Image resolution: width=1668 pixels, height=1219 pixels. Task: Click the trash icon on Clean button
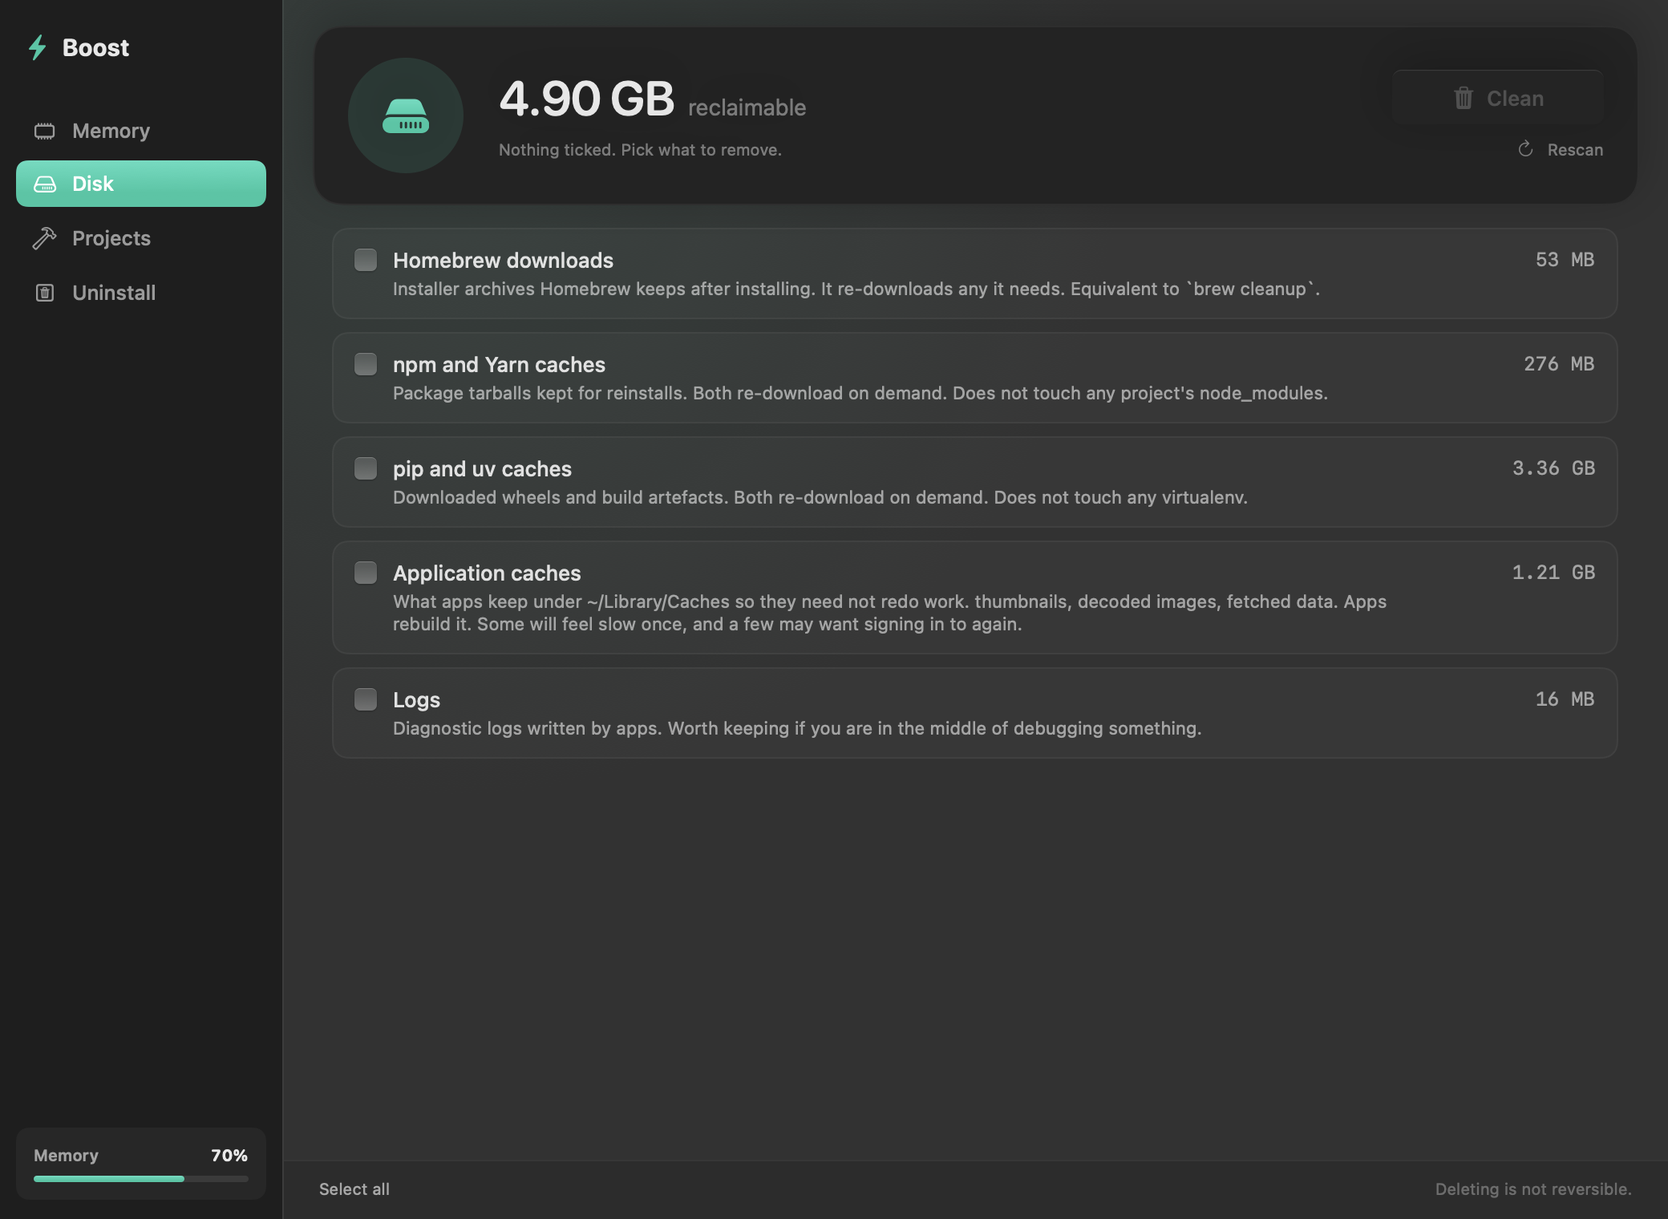1464,98
